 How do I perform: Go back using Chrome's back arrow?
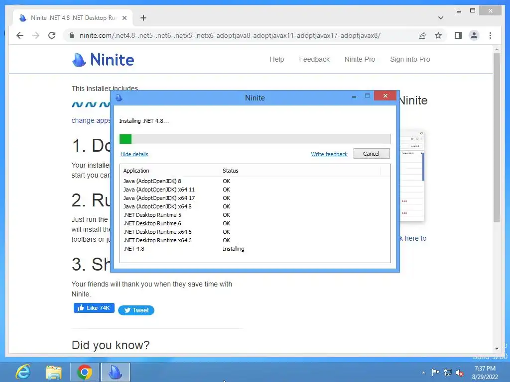point(20,35)
